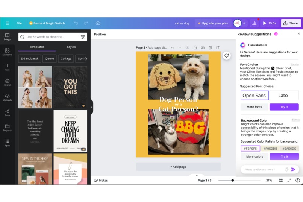Switch to the Styles tab

point(71,47)
